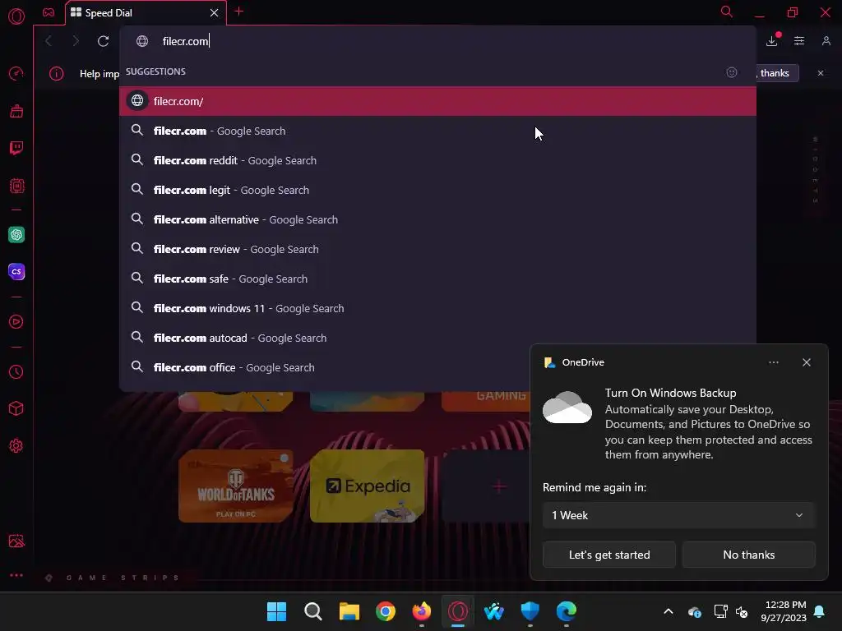Open Windows Security shield on taskbar
The image size is (842, 631).
click(x=530, y=611)
